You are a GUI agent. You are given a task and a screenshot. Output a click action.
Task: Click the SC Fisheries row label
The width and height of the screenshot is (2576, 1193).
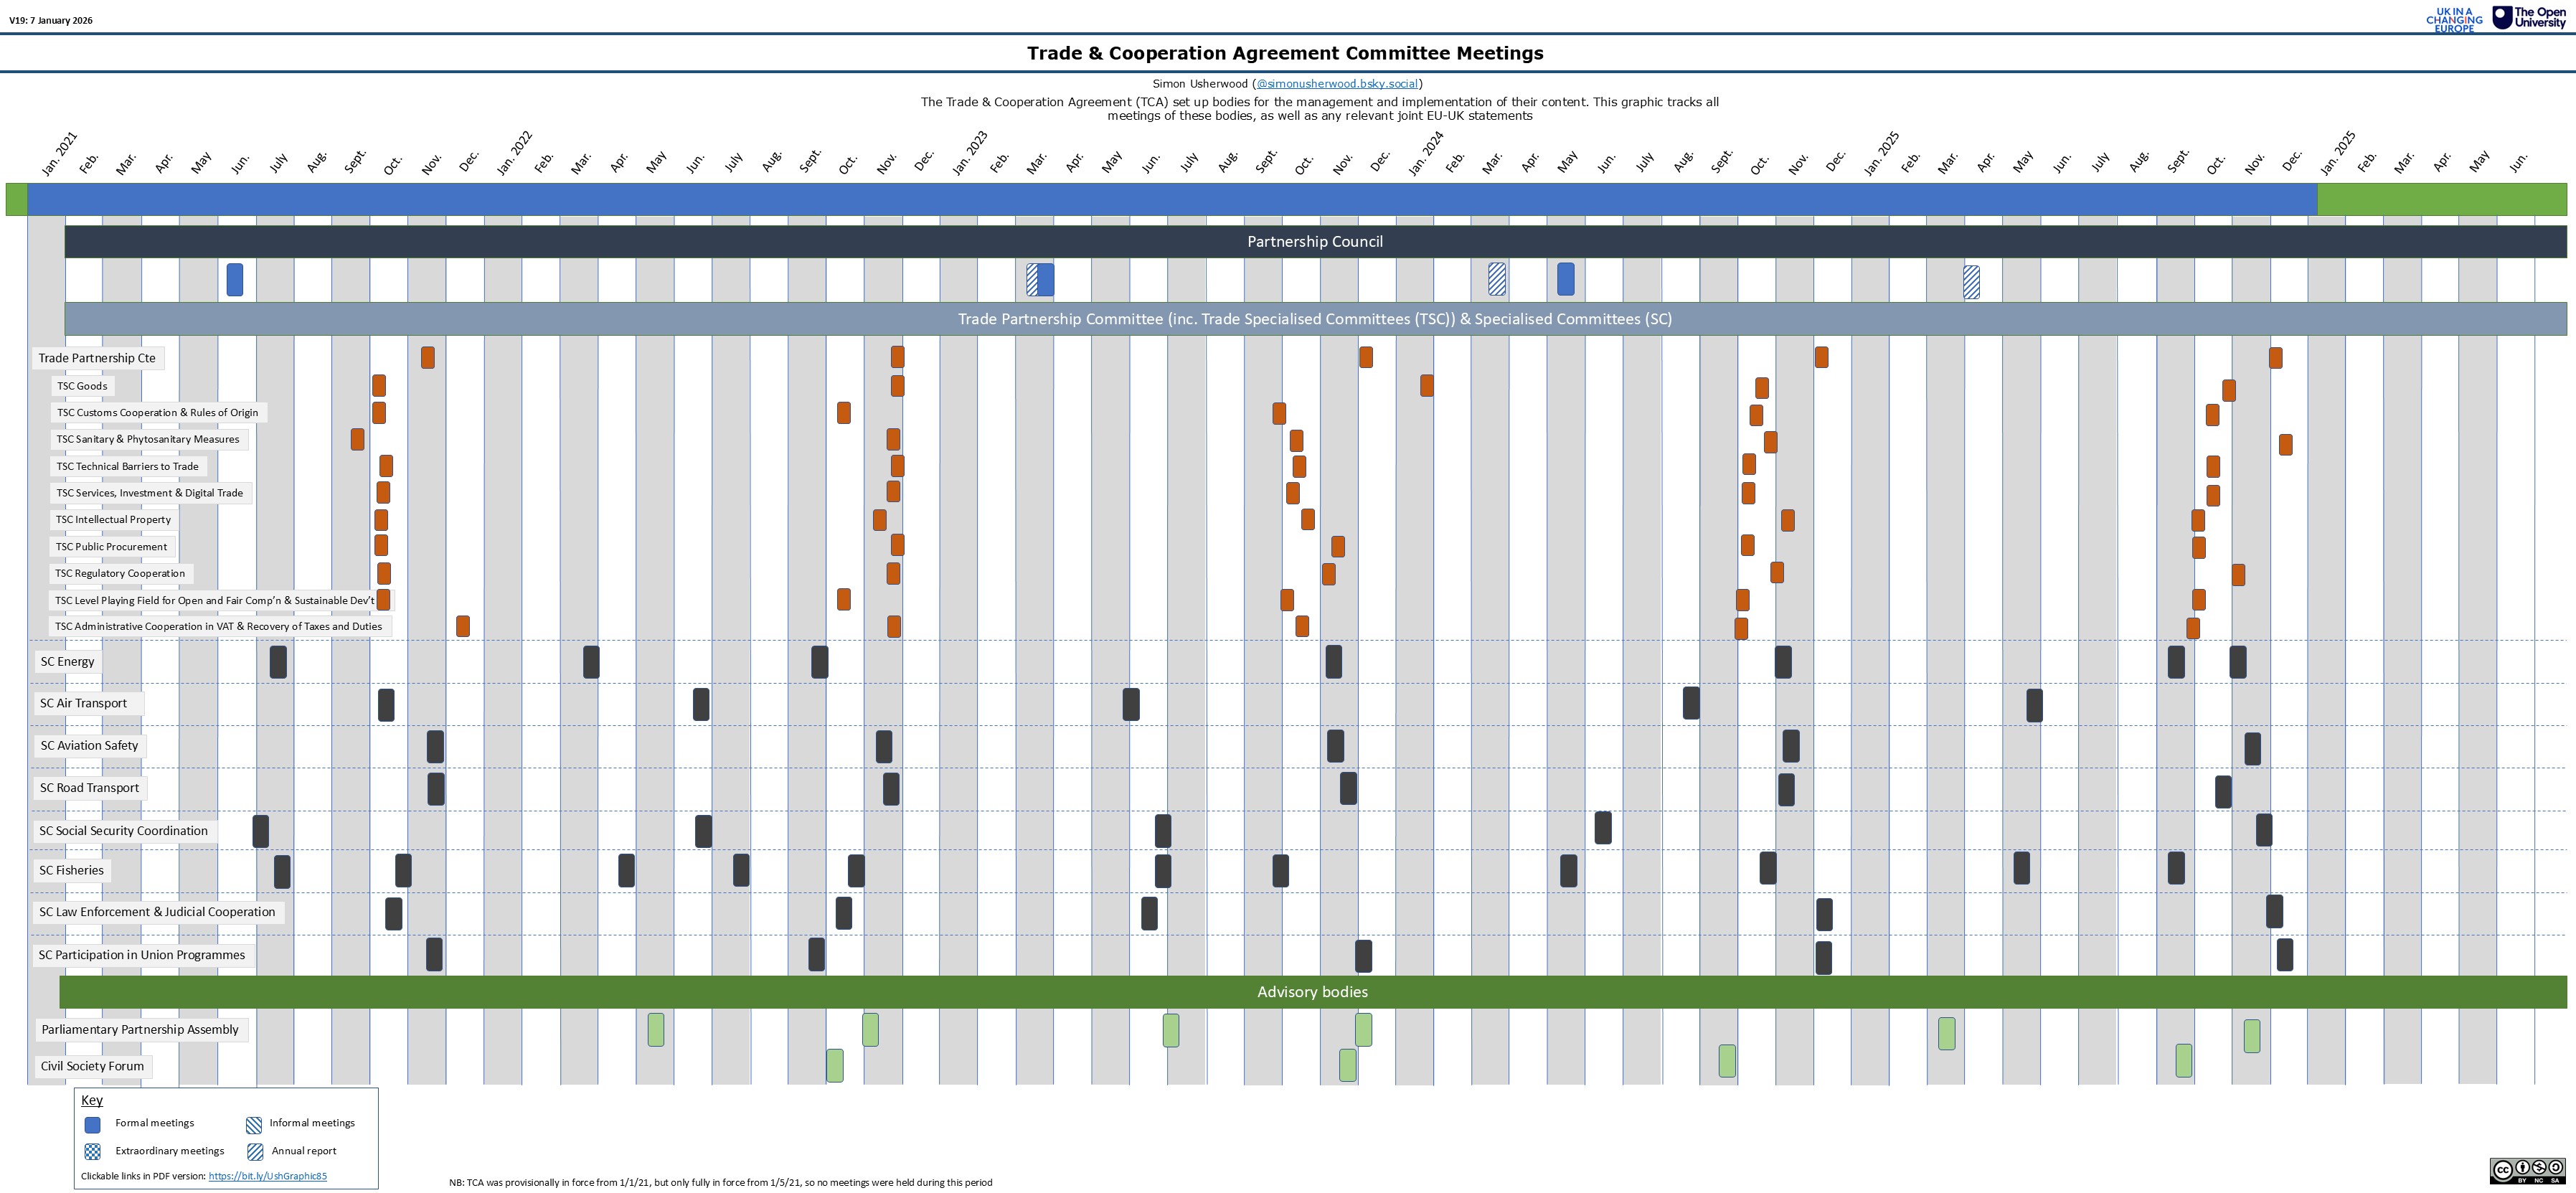tap(71, 870)
